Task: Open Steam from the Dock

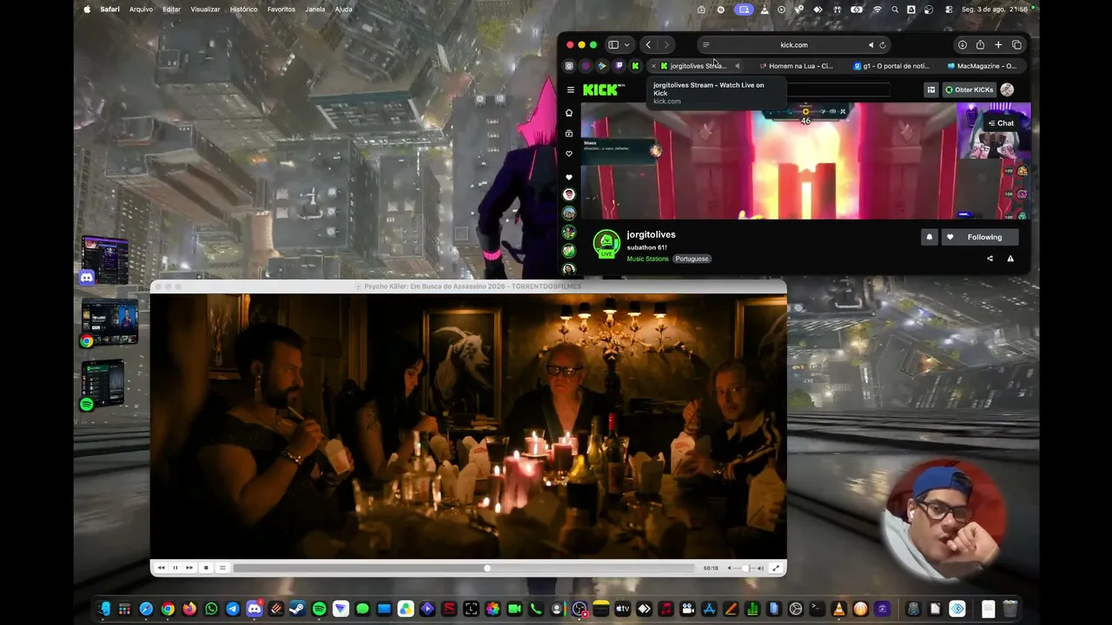Action: tap(297, 609)
